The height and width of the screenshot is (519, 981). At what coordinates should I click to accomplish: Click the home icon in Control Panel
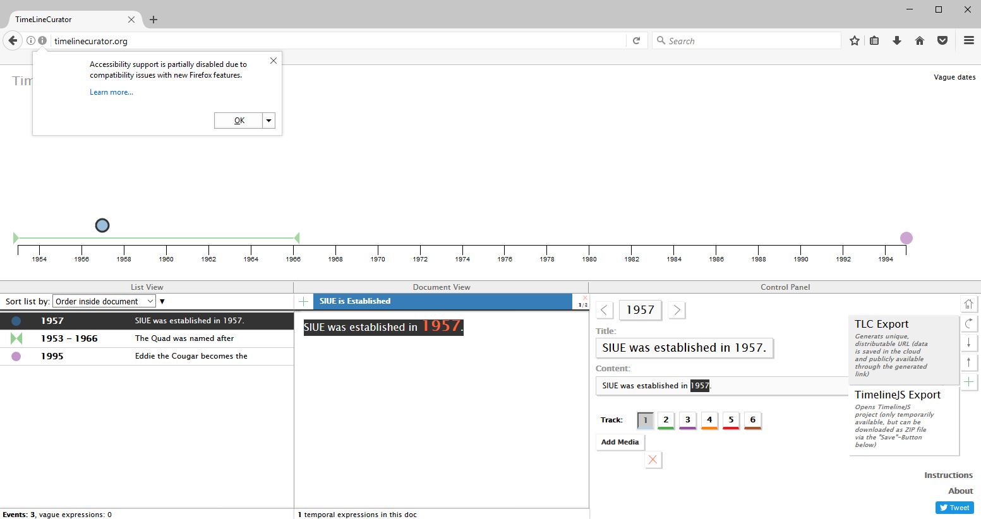click(x=968, y=304)
